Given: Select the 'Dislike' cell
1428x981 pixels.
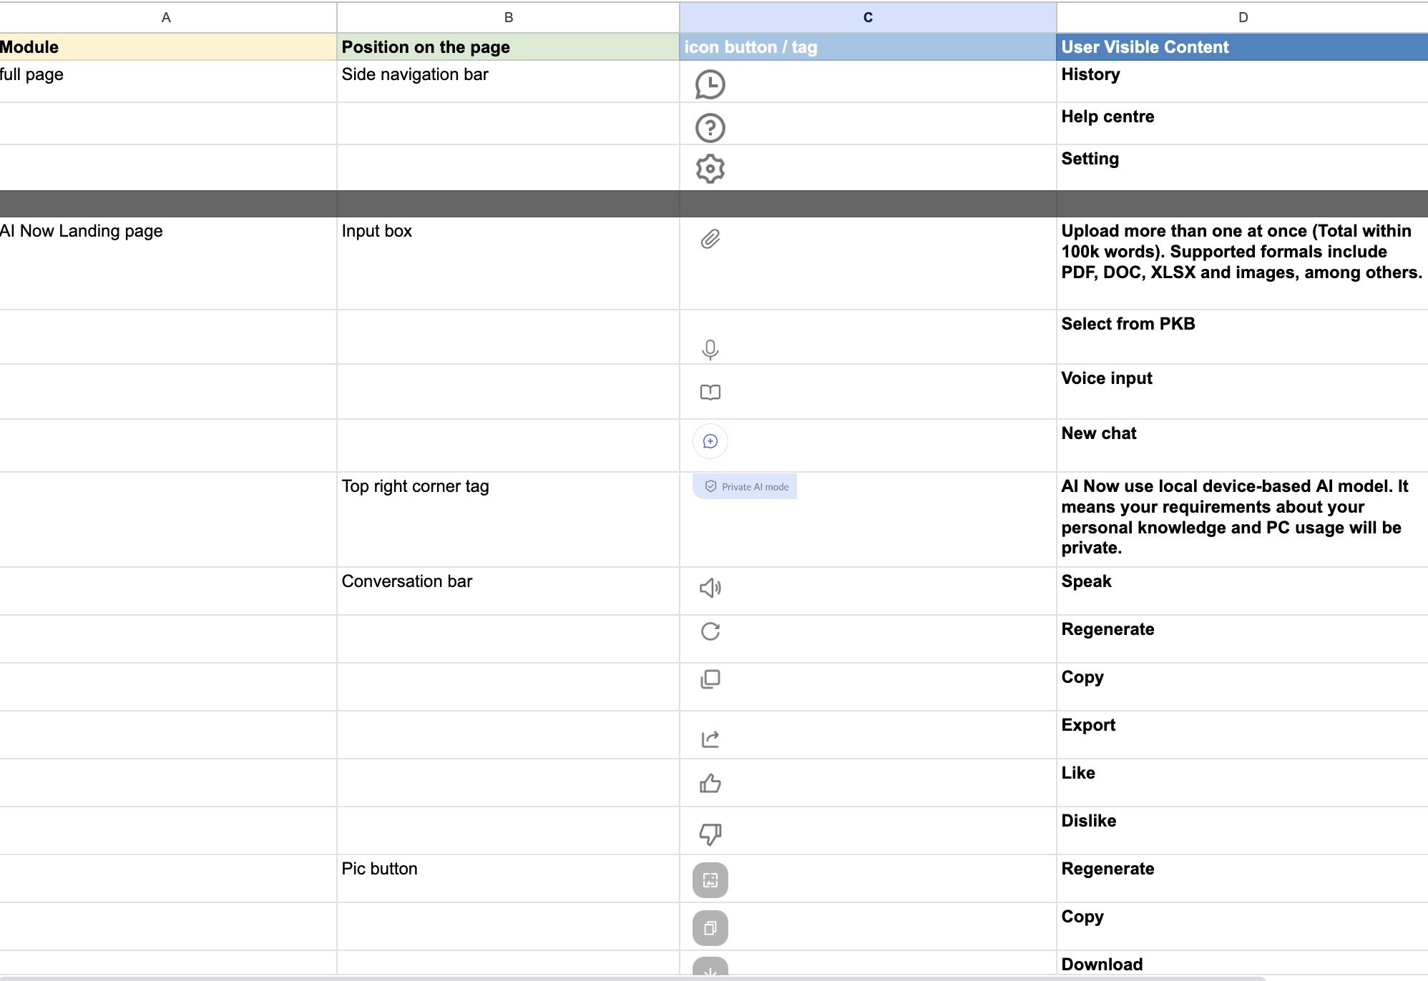Looking at the screenshot, I should [x=1243, y=831].
